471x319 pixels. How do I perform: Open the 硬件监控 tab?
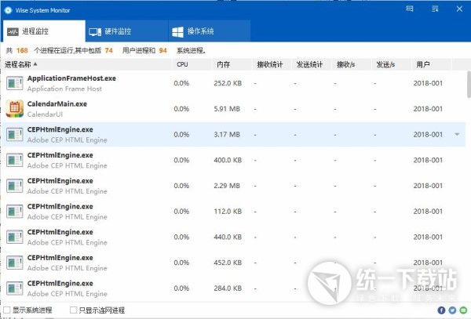126,31
